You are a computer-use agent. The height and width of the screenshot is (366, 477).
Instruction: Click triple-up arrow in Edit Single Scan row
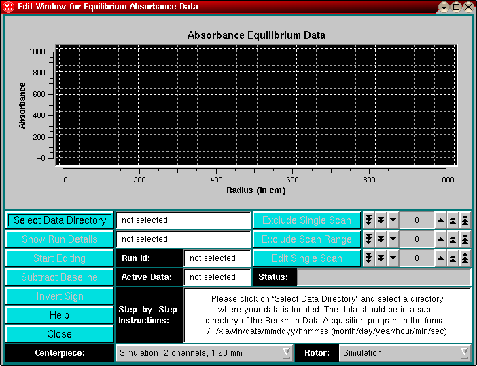click(465, 258)
